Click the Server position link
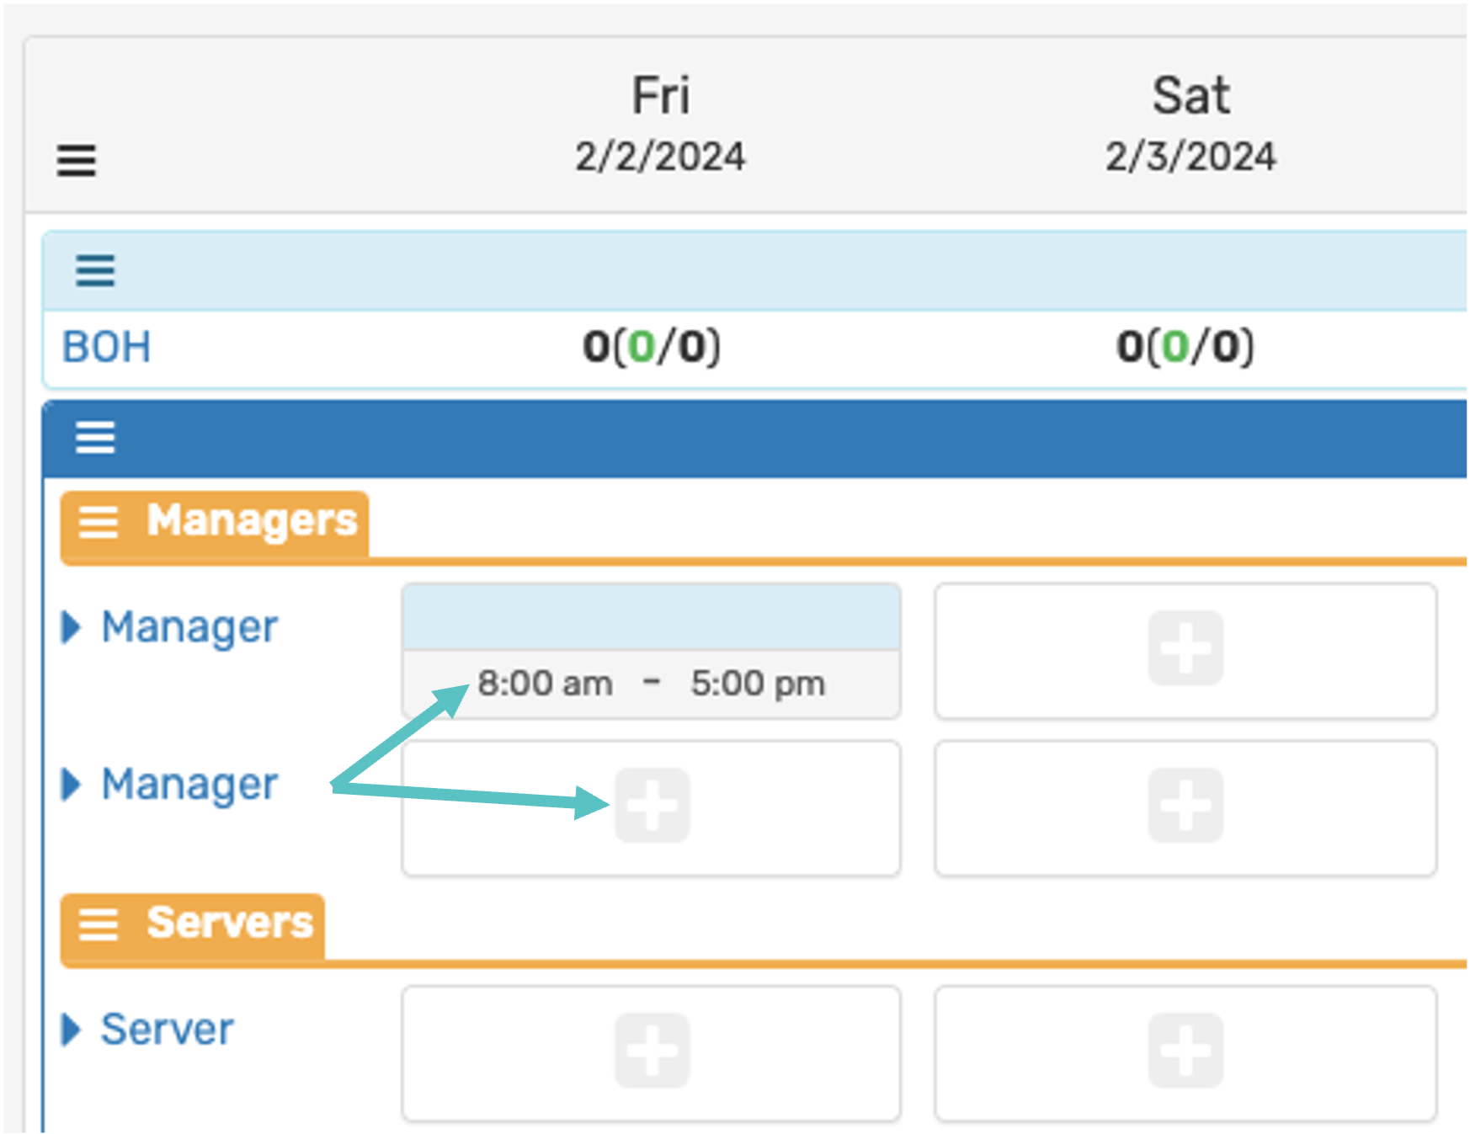Screen dimensions: 1470x1134 coord(167,1030)
